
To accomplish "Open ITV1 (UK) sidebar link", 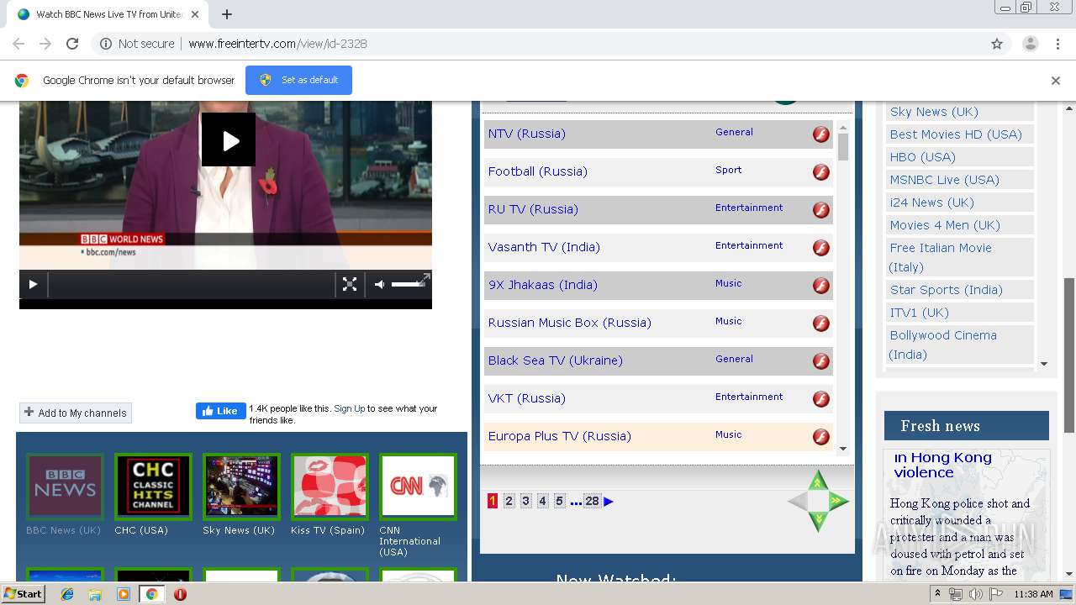I will coord(919,313).
